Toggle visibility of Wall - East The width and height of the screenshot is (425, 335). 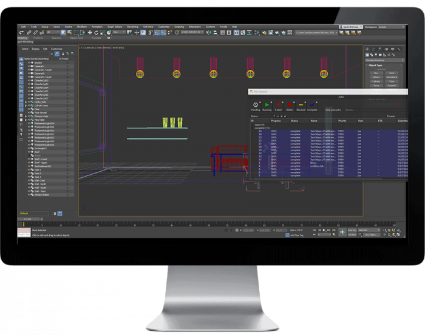coord(29,180)
